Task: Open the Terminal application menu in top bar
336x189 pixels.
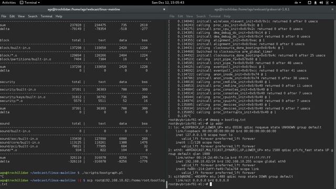Action: (x=30, y=3)
